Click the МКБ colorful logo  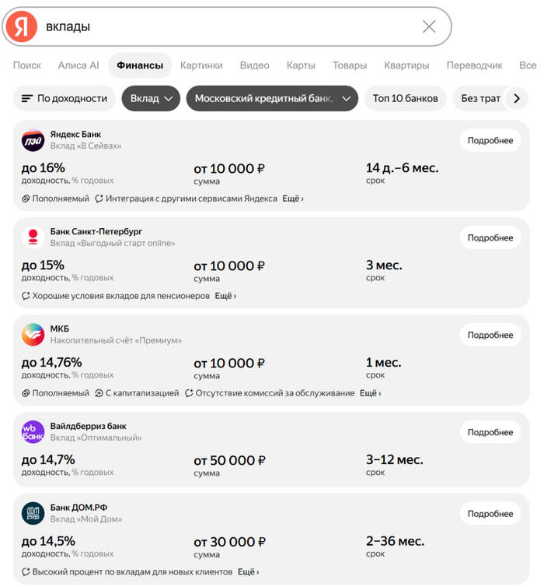(33, 335)
